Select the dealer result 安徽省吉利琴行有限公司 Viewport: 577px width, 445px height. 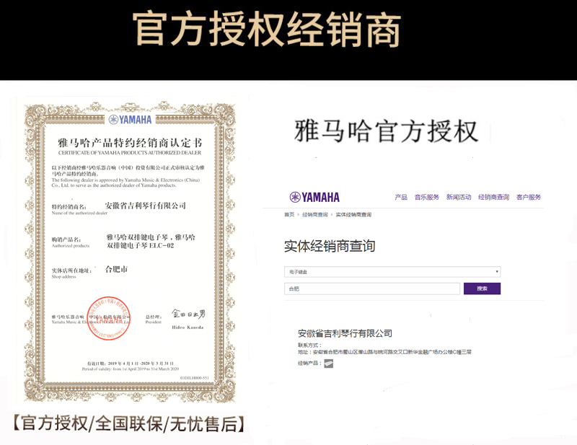tap(345, 333)
